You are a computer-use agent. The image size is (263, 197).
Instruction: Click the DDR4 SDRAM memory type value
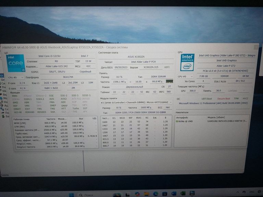click(x=158, y=77)
